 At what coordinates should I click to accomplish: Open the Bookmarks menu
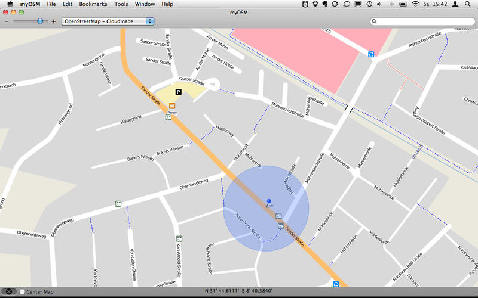click(x=93, y=4)
